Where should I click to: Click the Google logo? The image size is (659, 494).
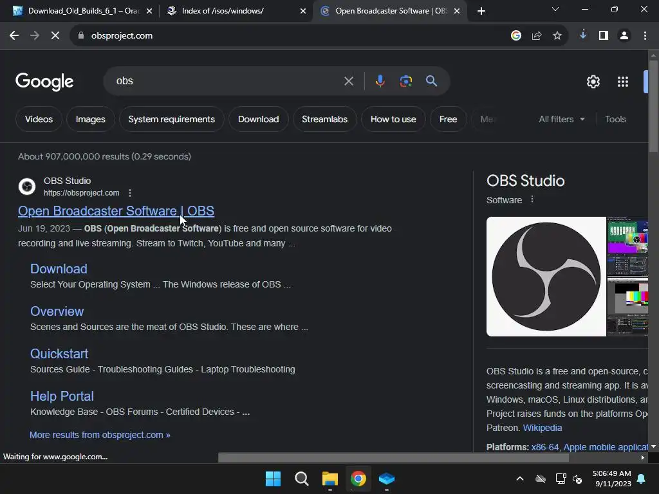click(x=44, y=82)
